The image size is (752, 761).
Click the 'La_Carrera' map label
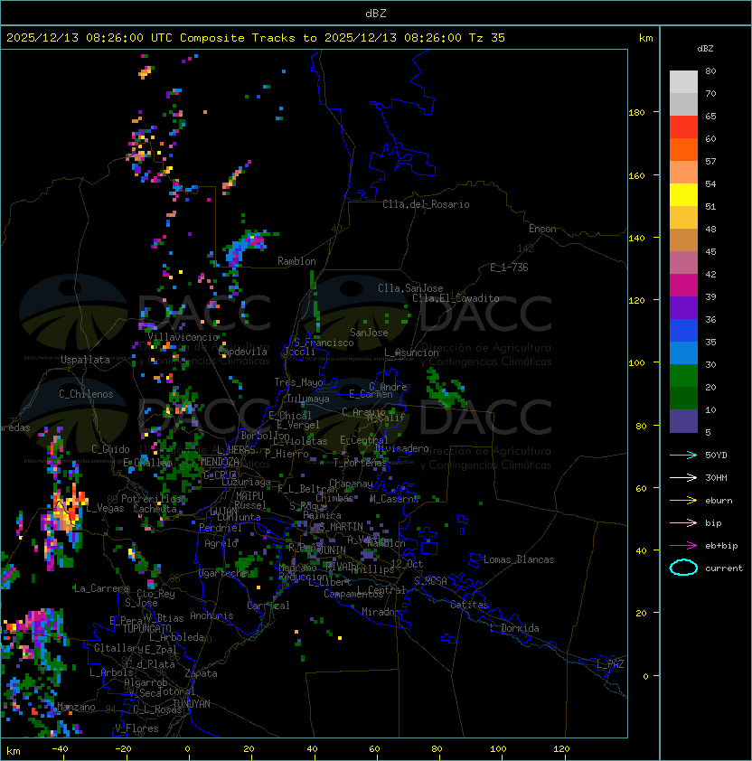pyautogui.click(x=101, y=588)
